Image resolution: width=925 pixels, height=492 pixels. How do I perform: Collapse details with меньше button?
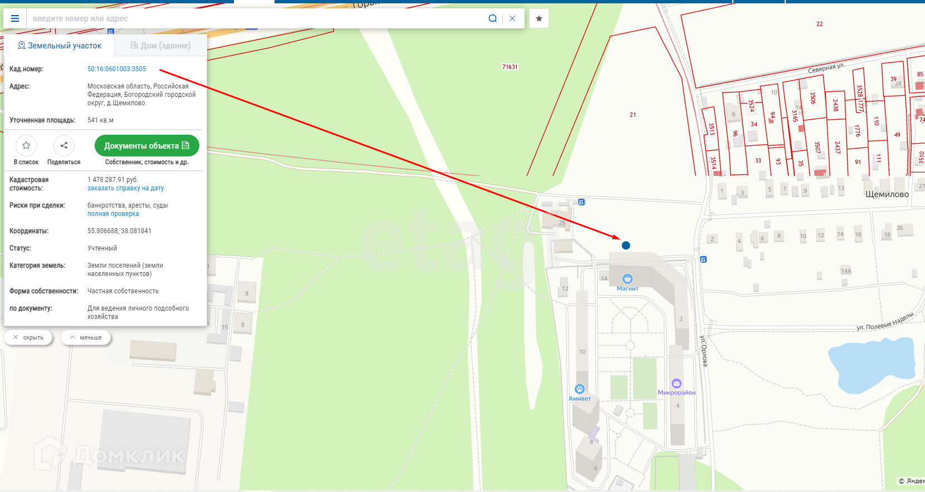click(x=86, y=337)
